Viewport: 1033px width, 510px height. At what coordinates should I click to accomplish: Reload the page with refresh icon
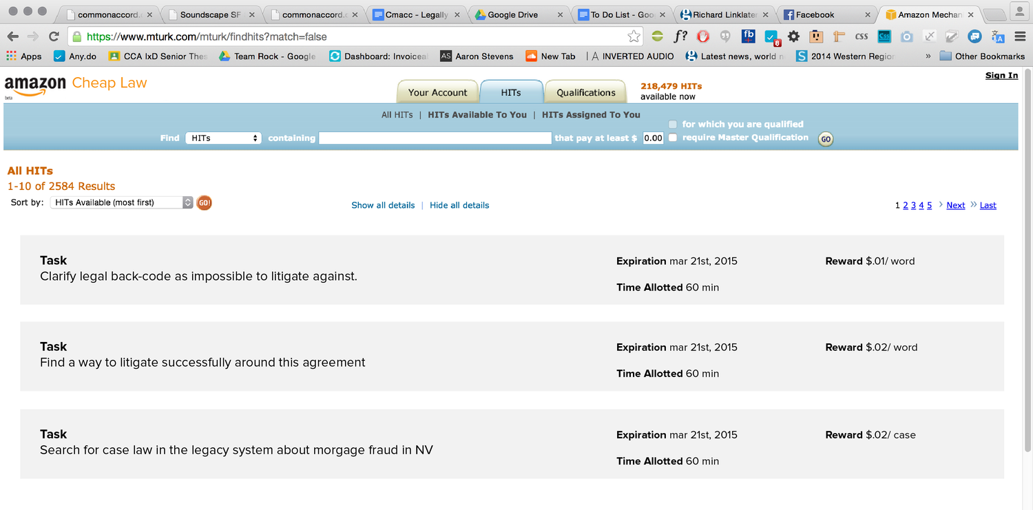54,36
